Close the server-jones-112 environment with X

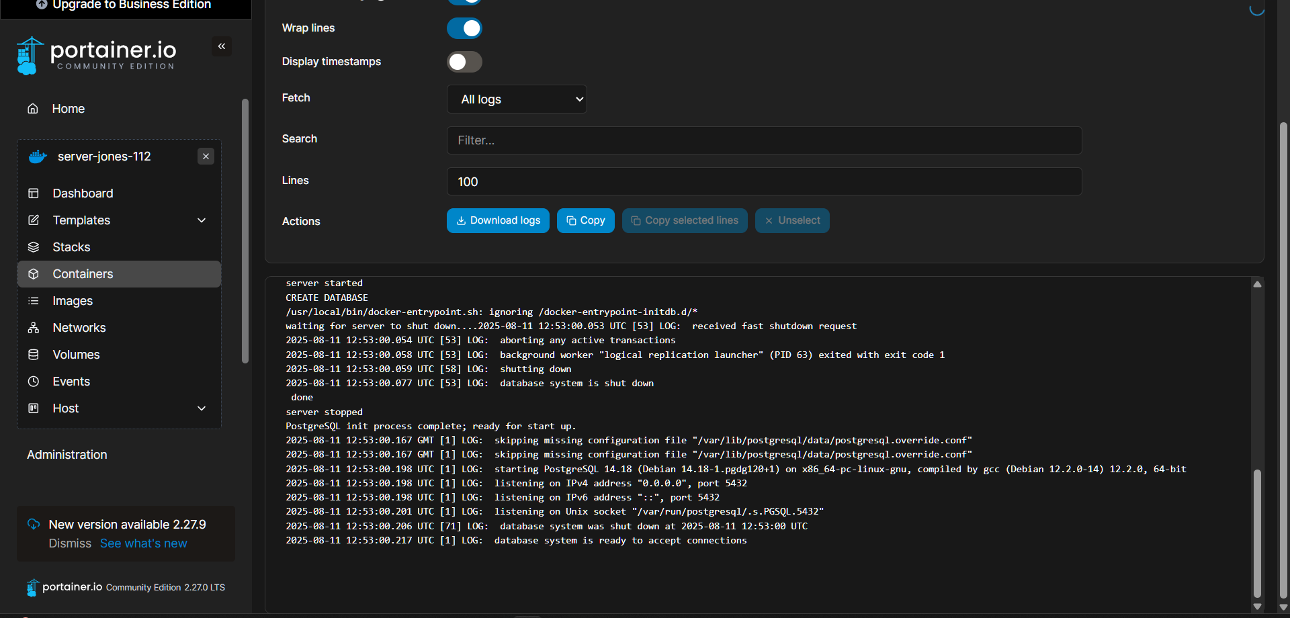(x=206, y=157)
